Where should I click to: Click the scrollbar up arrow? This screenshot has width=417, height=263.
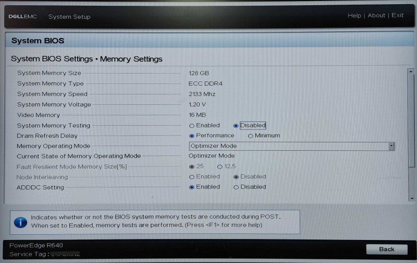(411, 71)
